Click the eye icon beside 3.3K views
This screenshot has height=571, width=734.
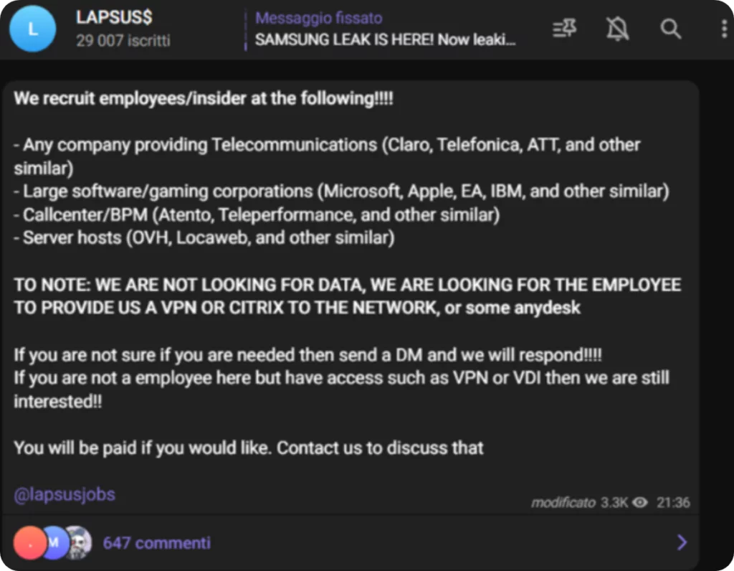point(640,503)
